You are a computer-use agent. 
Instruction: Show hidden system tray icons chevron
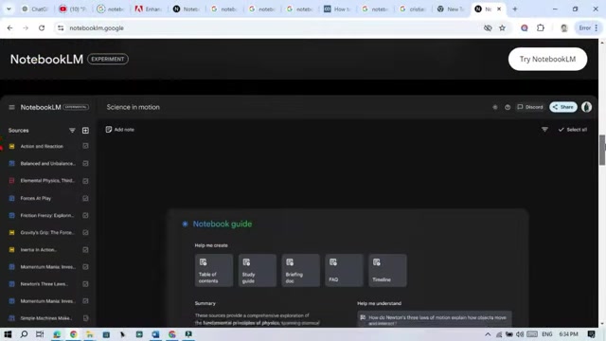[488, 334]
